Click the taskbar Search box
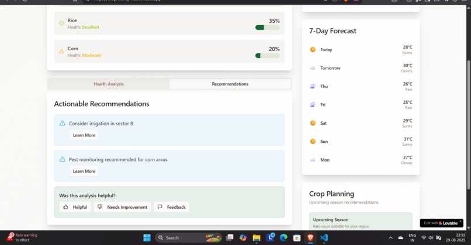The width and height of the screenshot is (471, 245). click(x=188, y=238)
